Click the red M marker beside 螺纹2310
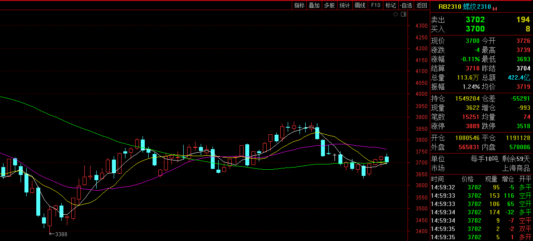This screenshot has height=241, width=533. click(495, 8)
